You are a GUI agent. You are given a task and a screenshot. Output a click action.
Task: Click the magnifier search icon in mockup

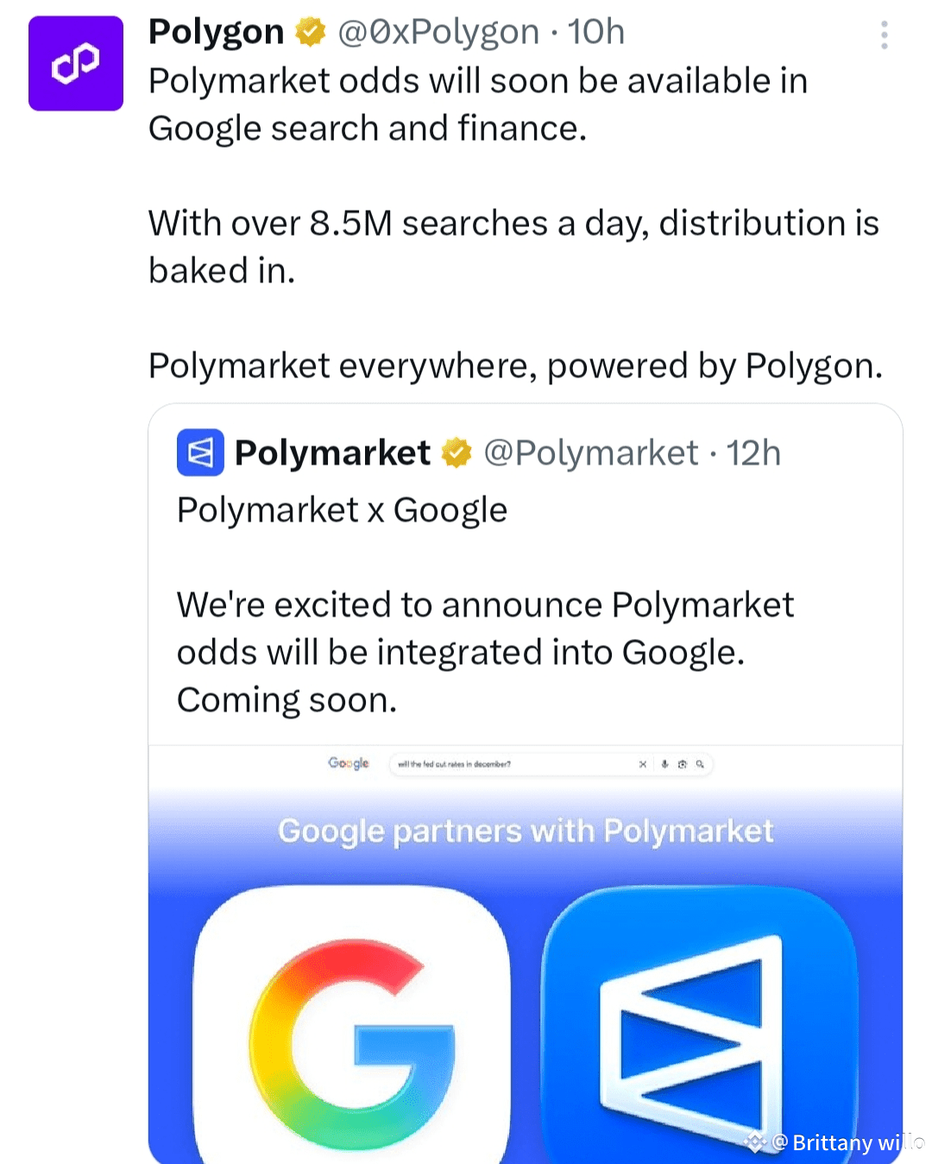(x=700, y=764)
